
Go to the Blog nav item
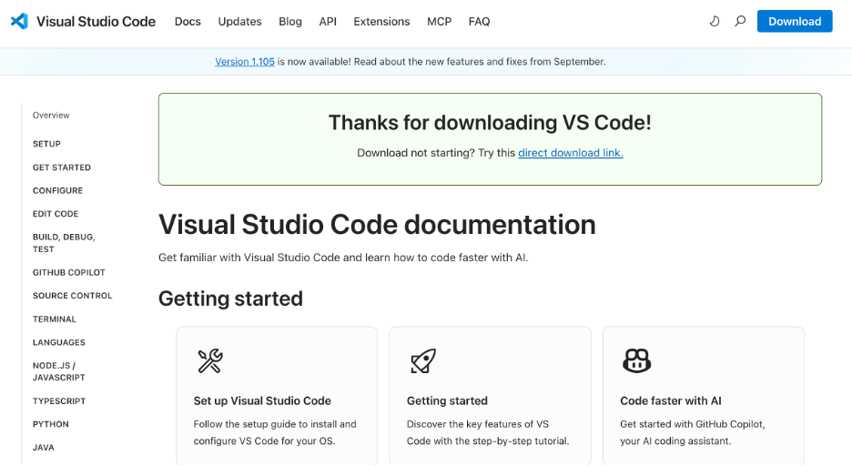(x=290, y=21)
